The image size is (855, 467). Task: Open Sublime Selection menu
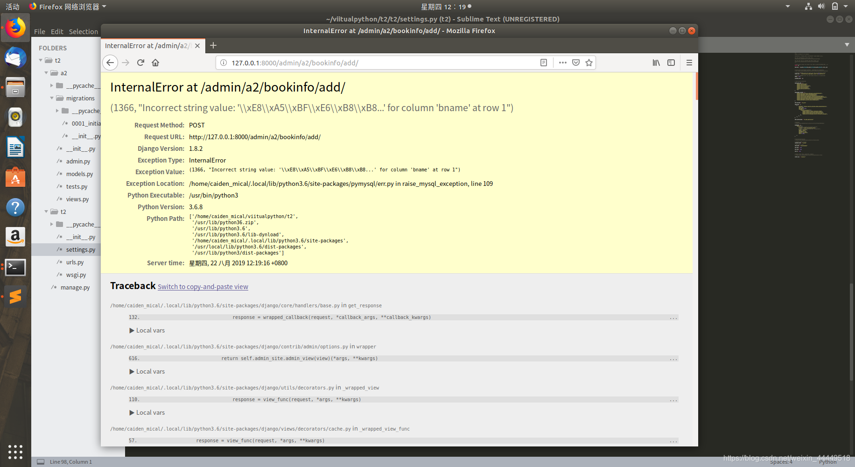point(84,31)
